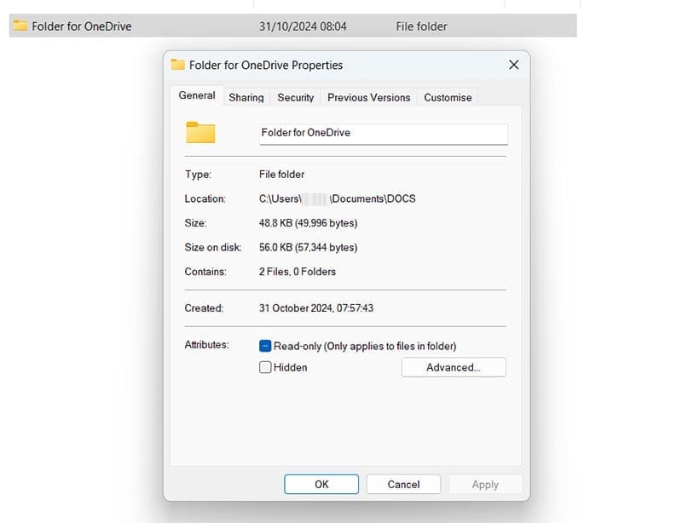The height and width of the screenshot is (523, 682).
Task: Click the large folder icon beside the name field
Action: click(200, 132)
